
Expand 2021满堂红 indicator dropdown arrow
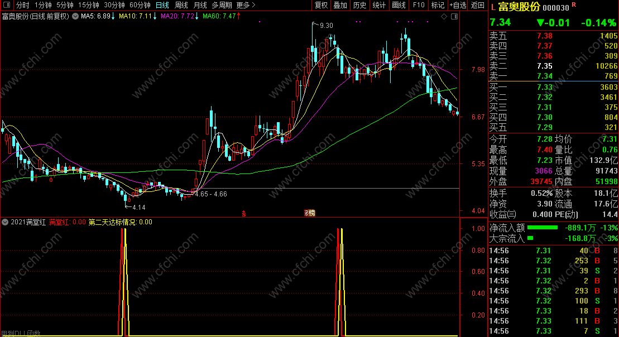tap(5, 222)
